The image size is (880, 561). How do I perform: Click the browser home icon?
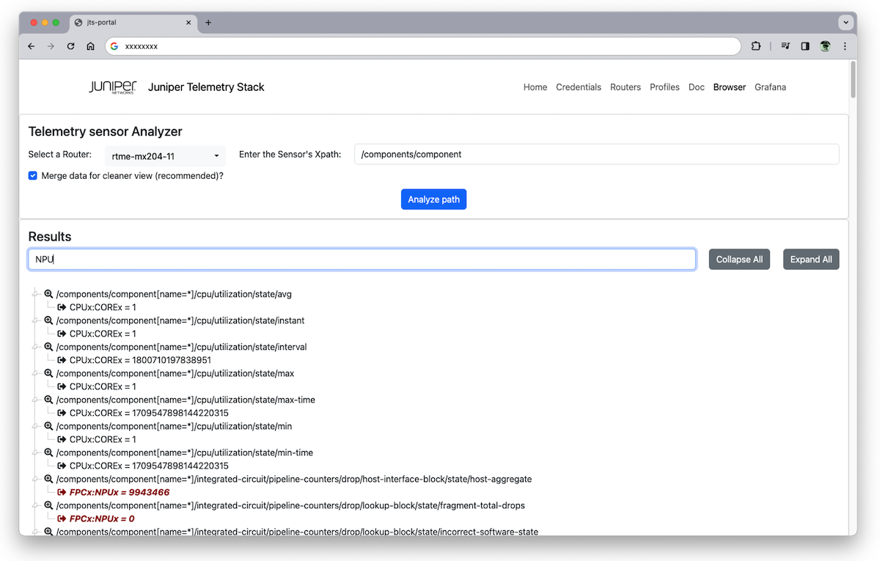pyautogui.click(x=90, y=45)
